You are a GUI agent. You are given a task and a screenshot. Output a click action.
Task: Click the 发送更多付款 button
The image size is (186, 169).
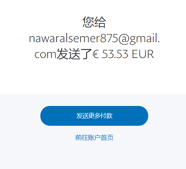click(94, 116)
